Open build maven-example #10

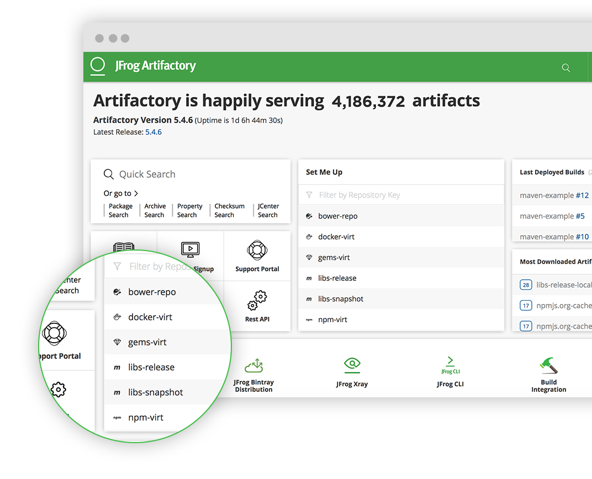pyautogui.click(x=554, y=237)
